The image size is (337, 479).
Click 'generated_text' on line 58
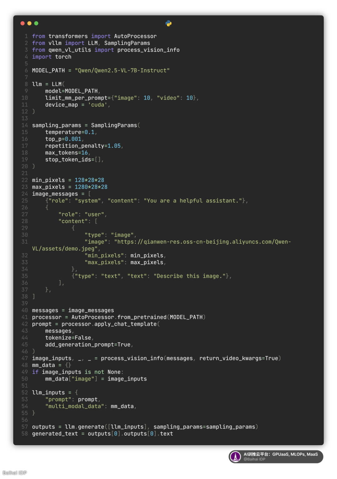pyautogui.click(x=55, y=434)
